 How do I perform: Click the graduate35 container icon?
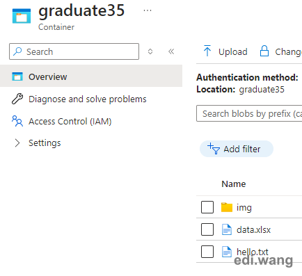click(22, 16)
